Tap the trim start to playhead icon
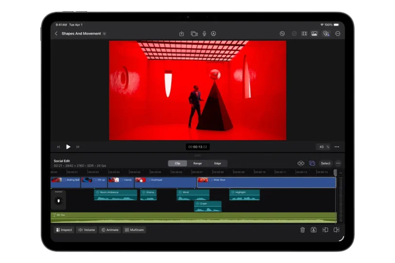 [x=325, y=230]
